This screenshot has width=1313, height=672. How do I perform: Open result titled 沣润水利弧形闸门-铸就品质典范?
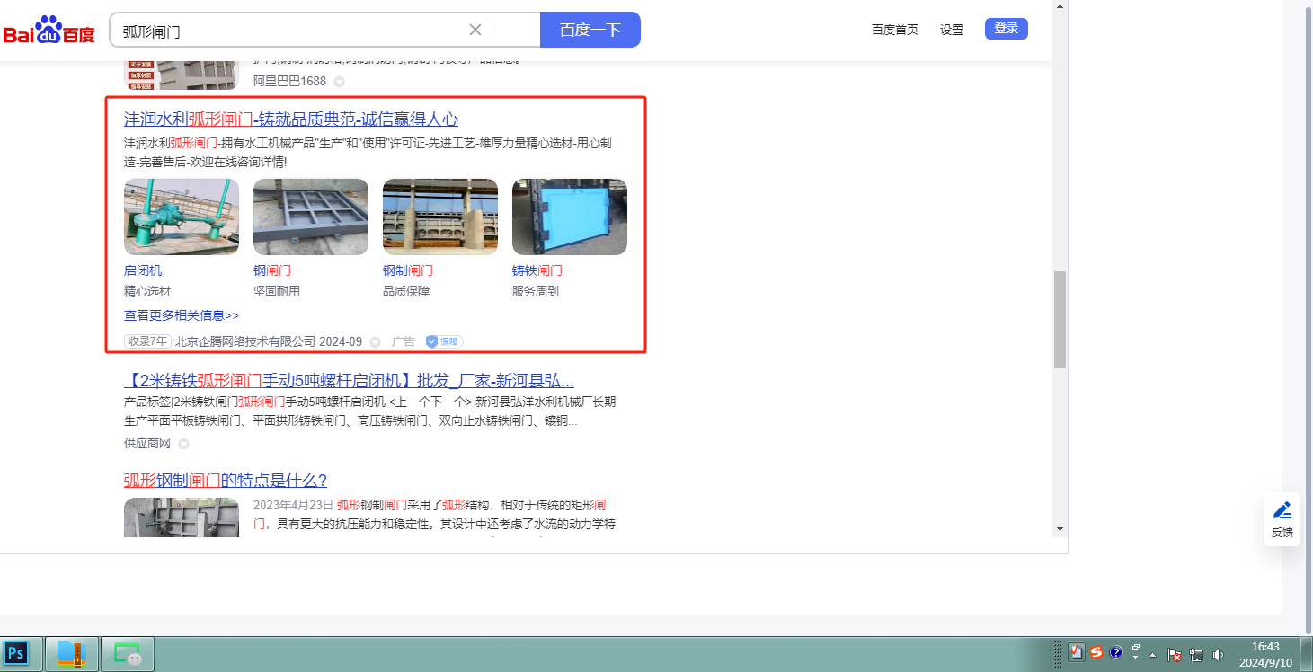click(291, 119)
